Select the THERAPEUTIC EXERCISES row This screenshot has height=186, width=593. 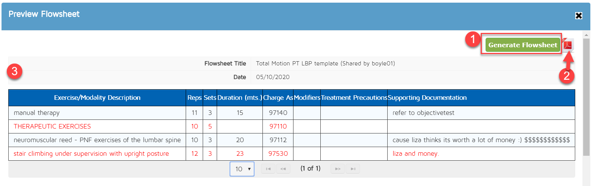(x=52, y=126)
